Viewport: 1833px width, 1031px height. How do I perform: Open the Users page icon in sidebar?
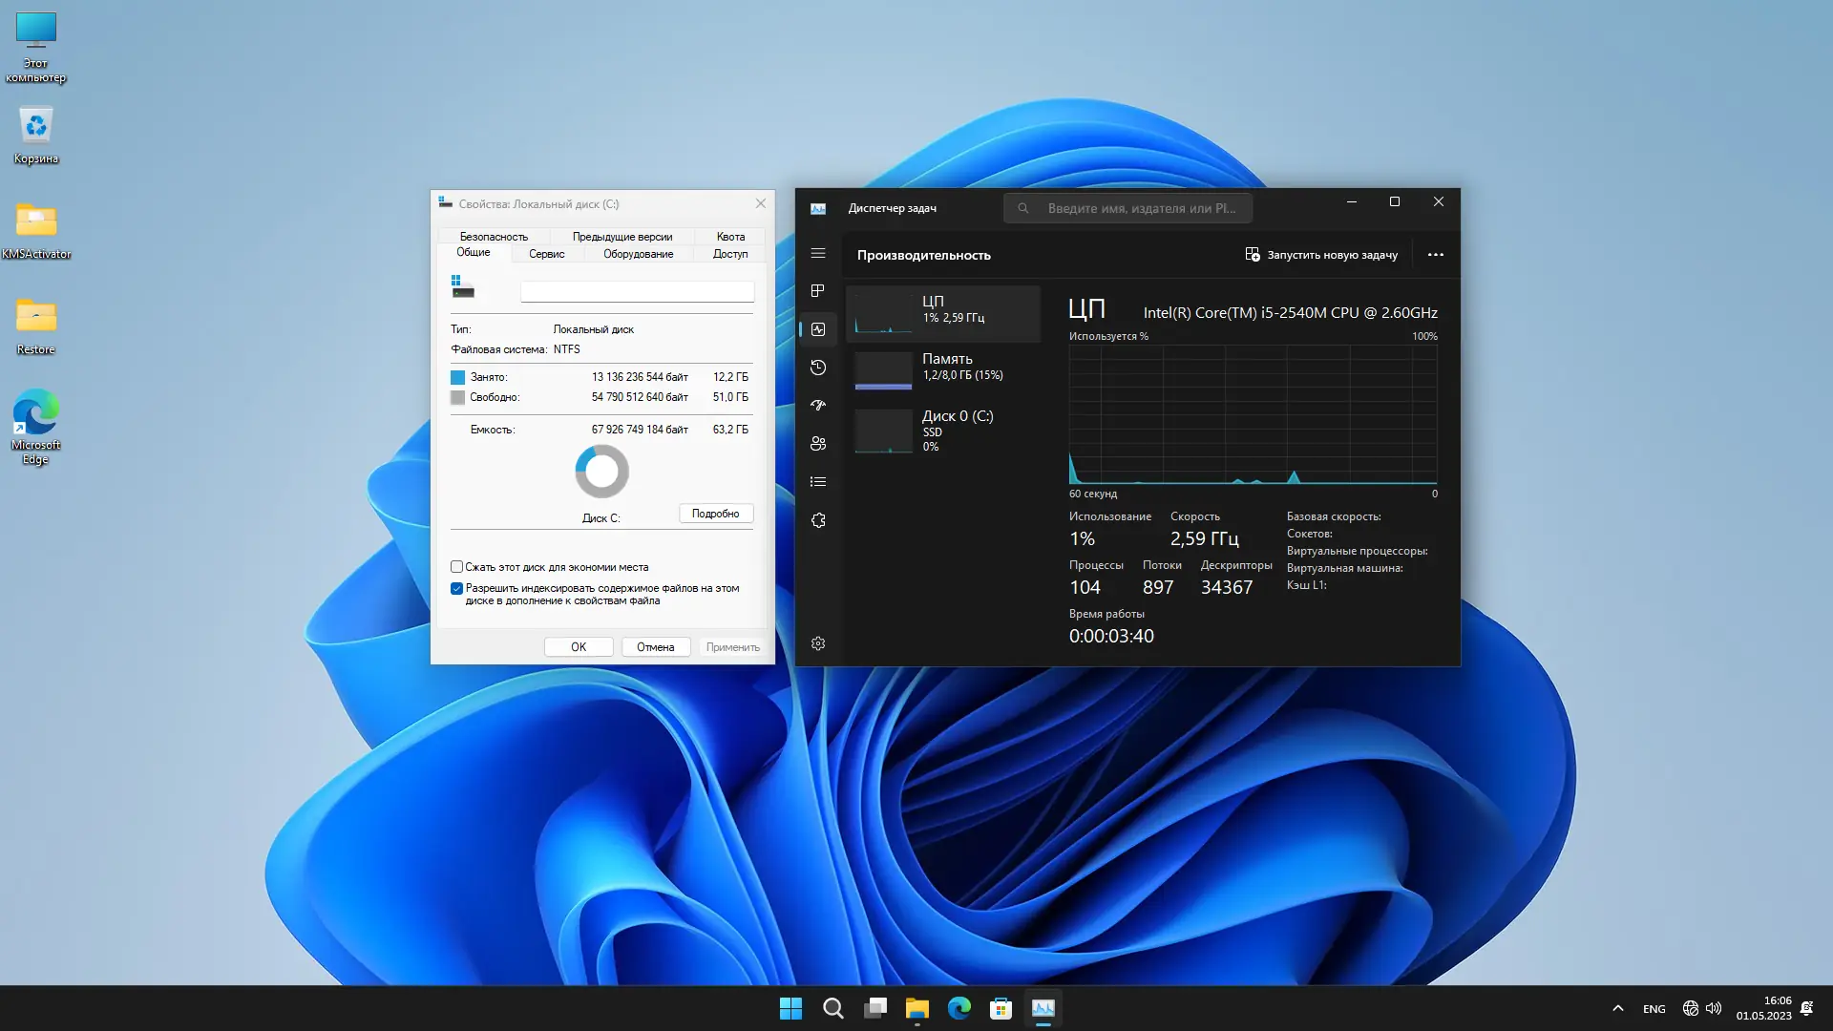tap(818, 444)
